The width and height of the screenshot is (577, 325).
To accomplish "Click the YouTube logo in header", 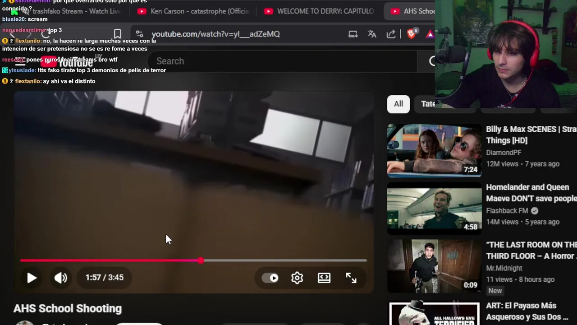I will pos(67,61).
